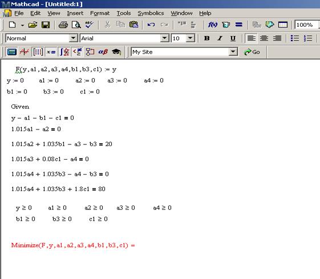Open the Graph toolbar icon

click(25, 52)
